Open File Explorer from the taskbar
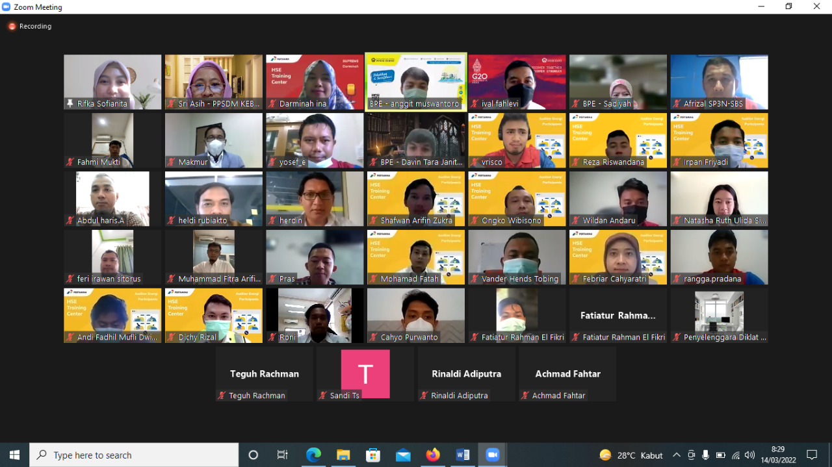The width and height of the screenshot is (832, 467). [x=343, y=455]
